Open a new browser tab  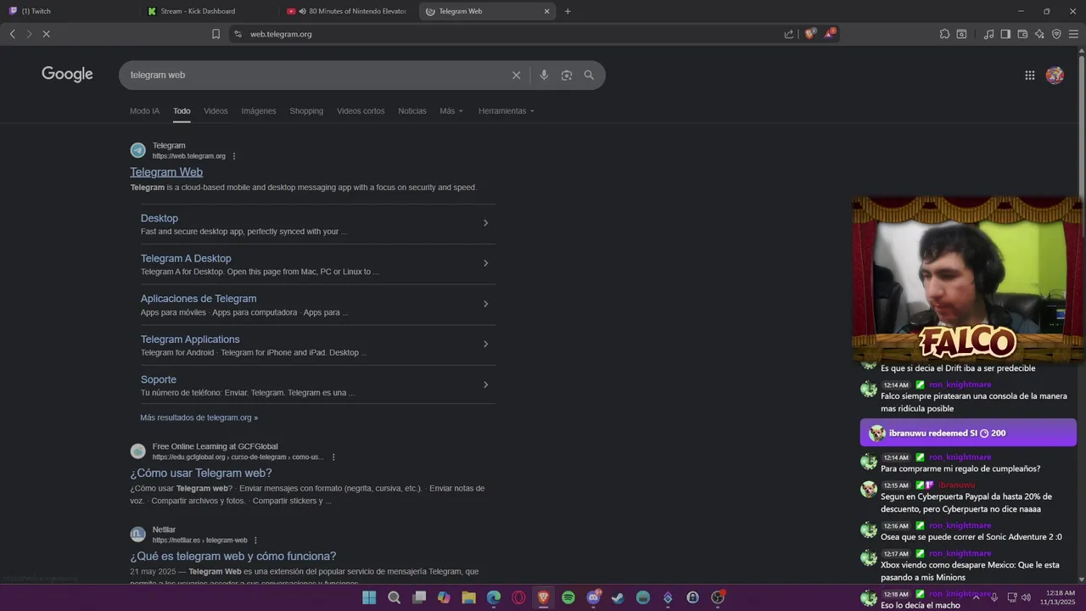click(x=568, y=11)
